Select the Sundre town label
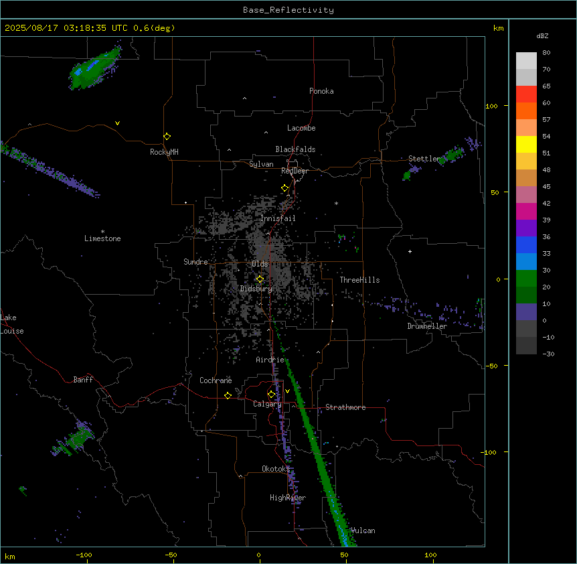Screen dimensions: 577x564 pos(195,262)
